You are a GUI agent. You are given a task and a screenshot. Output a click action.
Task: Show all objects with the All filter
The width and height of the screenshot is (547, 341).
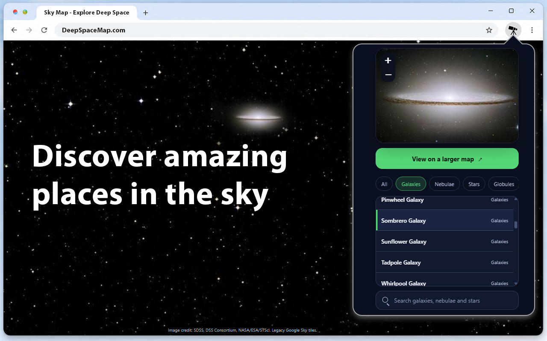[x=384, y=184]
